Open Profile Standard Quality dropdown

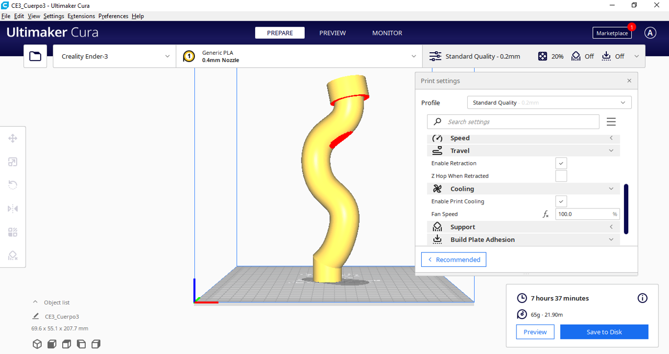tap(549, 103)
